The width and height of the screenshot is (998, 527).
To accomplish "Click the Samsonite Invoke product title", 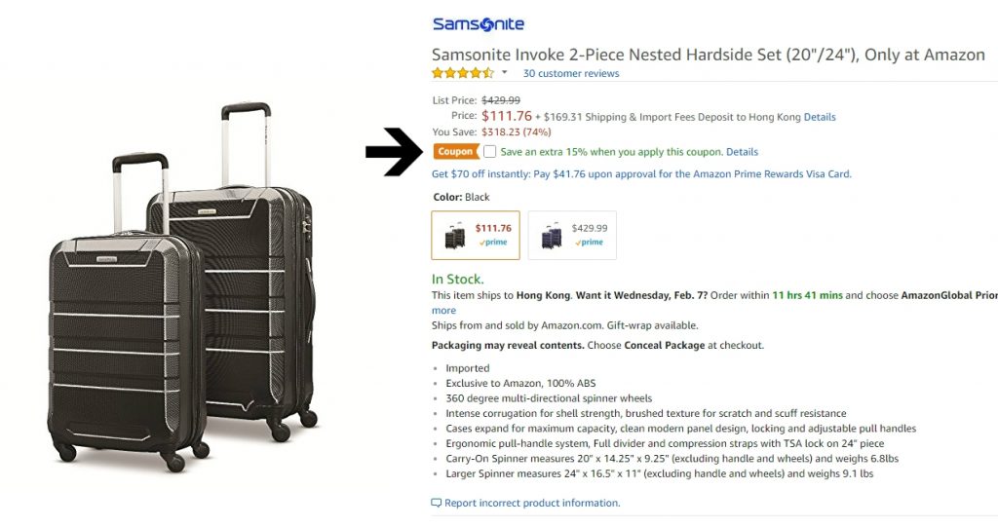I will coord(708,55).
